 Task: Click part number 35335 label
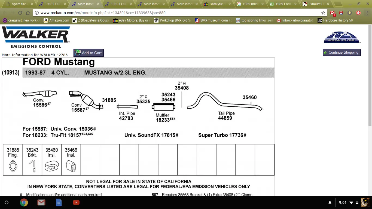(x=144, y=102)
